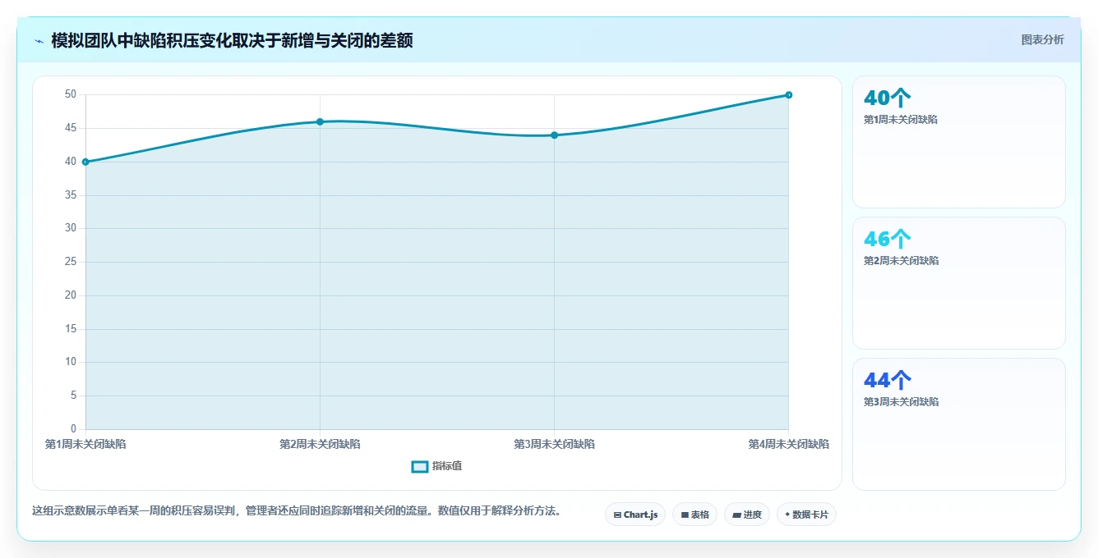Click the y-axis value 50
The width and height of the screenshot is (1098, 558).
point(71,94)
